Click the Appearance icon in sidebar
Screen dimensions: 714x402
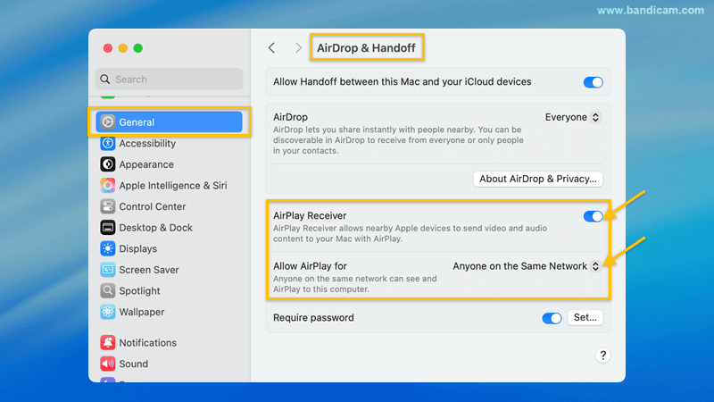(x=108, y=164)
